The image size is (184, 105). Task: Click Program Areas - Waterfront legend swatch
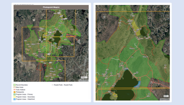pos(14,99)
